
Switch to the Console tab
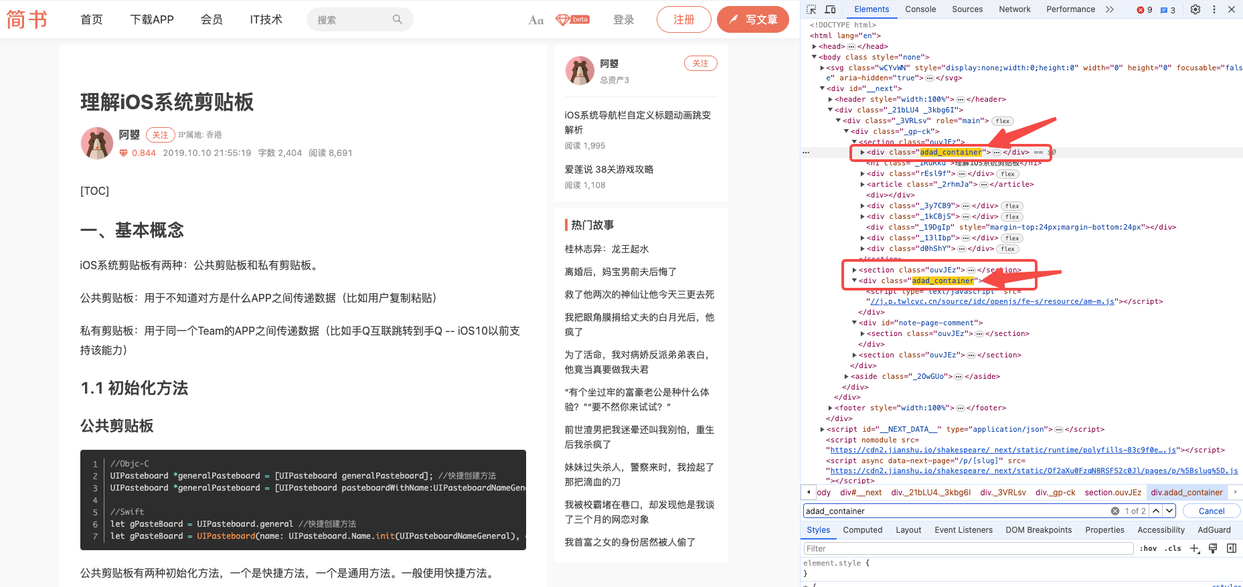pos(920,9)
